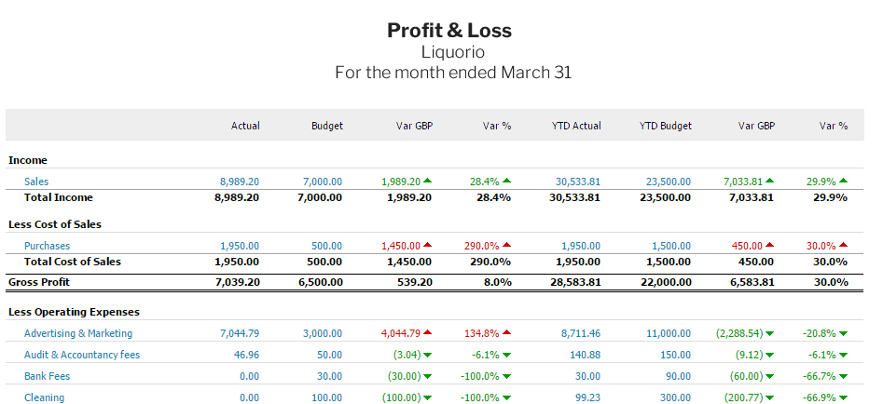Drill into Sales actual amount 8,989.20
Image resolution: width=883 pixels, height=404 pixels.
(x=240, y=182)
